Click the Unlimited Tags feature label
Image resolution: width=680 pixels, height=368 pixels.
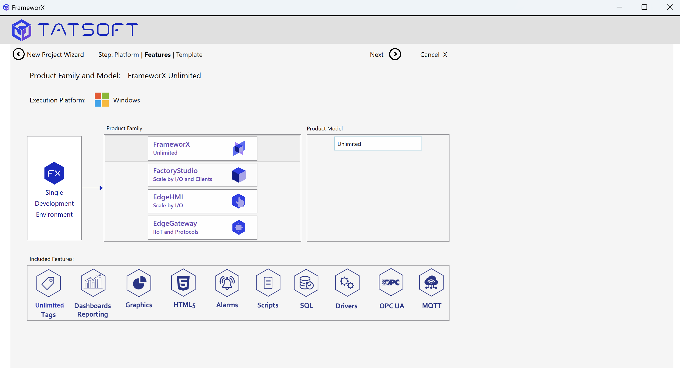[x=49, y=310]
